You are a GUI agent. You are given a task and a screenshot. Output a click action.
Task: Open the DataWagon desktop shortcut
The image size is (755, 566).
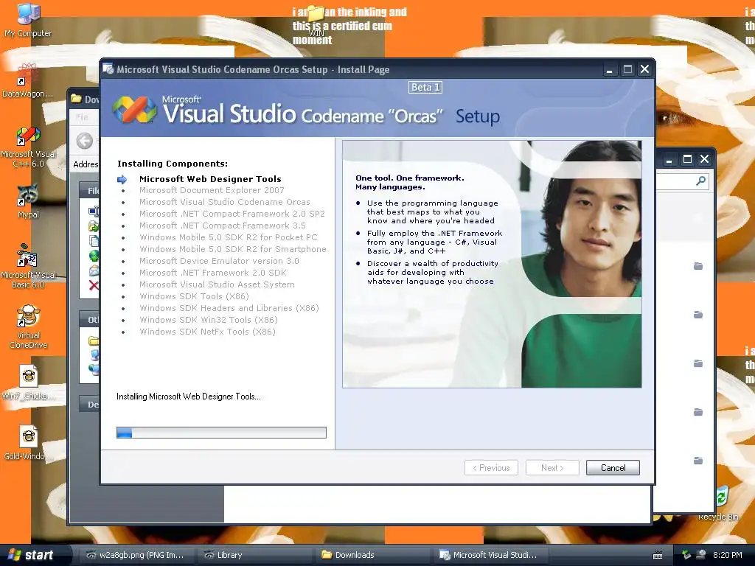(28, 80)
